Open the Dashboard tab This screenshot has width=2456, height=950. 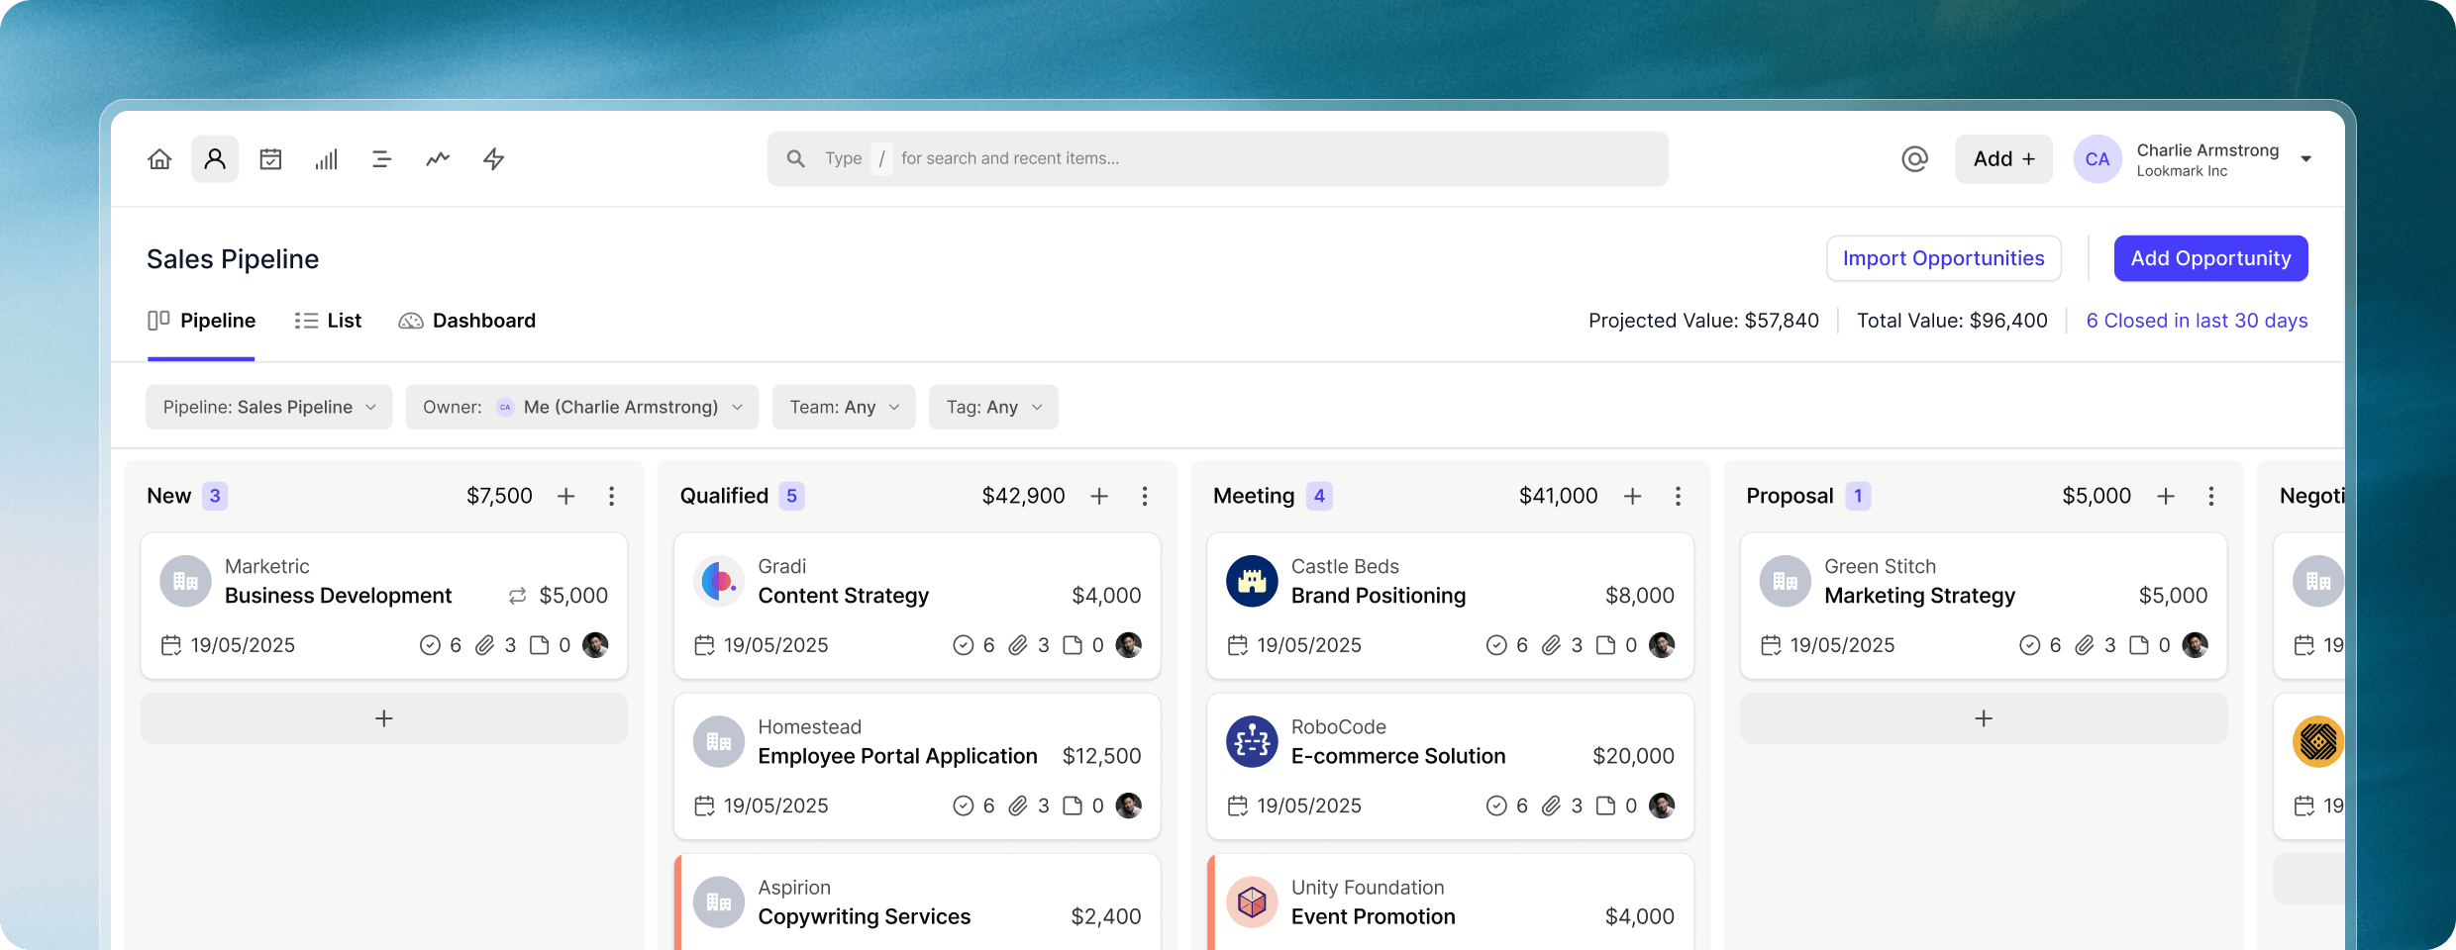466,320
